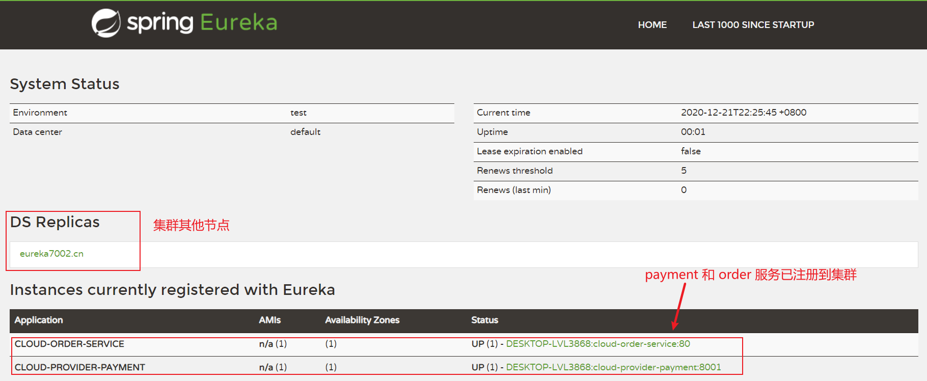The width and height of the screenshot is (927, 381).
Task: Select the timestamp 2020-12-21T22:25:45 +0800
Action: pyautogui.click(x=744, y=113)
